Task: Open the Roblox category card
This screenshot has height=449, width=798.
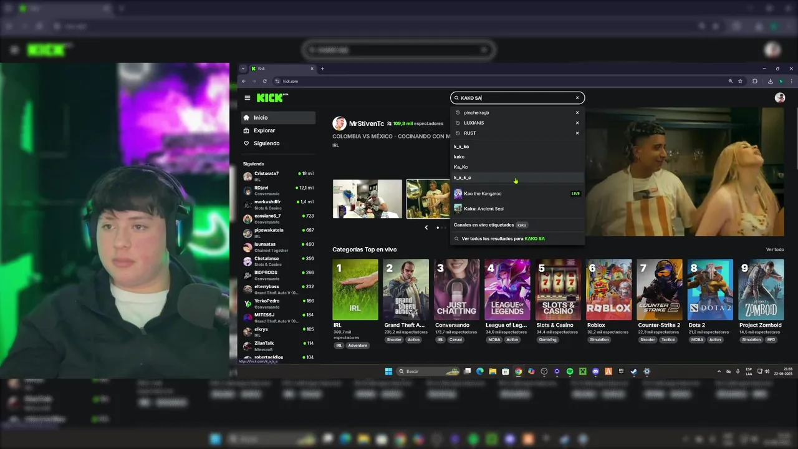Action: tap(609, 289)
